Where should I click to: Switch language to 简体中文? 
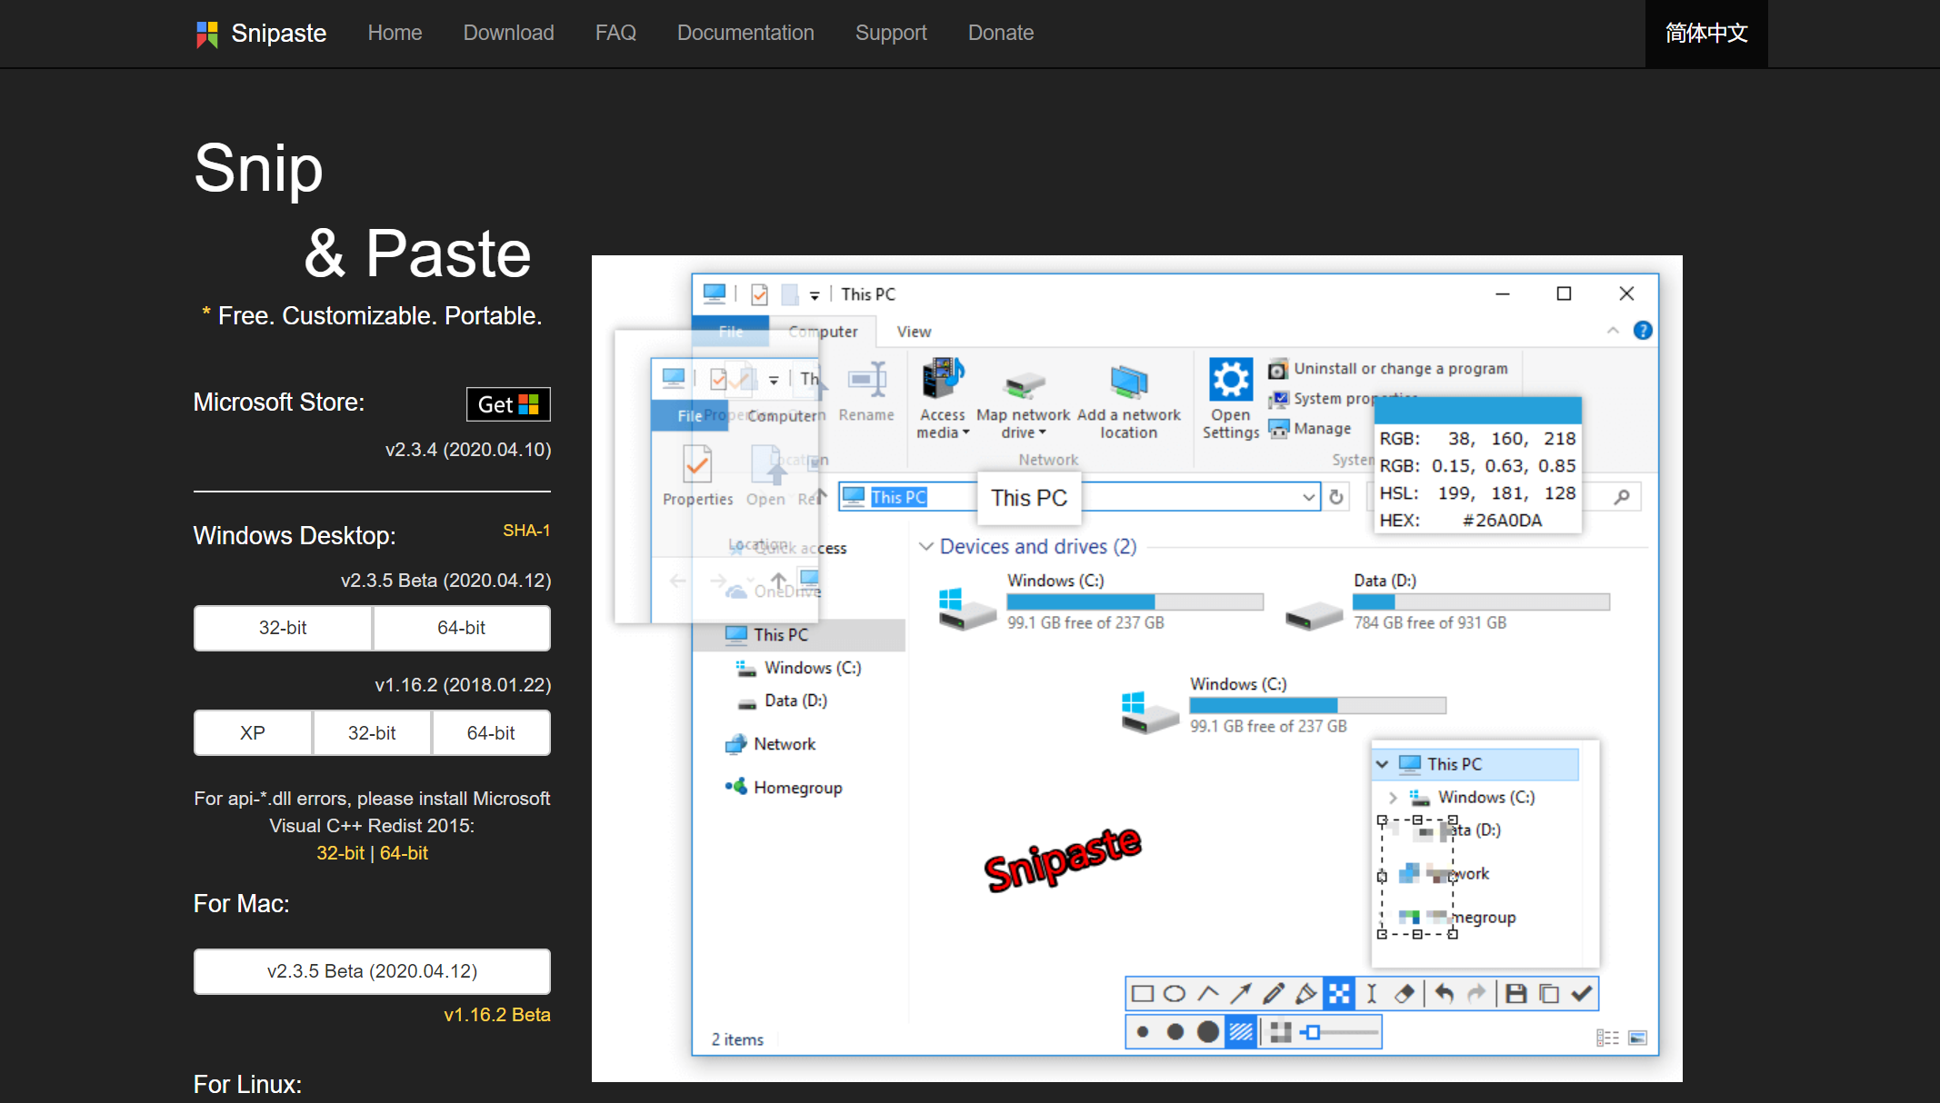tap(1706, 34)
